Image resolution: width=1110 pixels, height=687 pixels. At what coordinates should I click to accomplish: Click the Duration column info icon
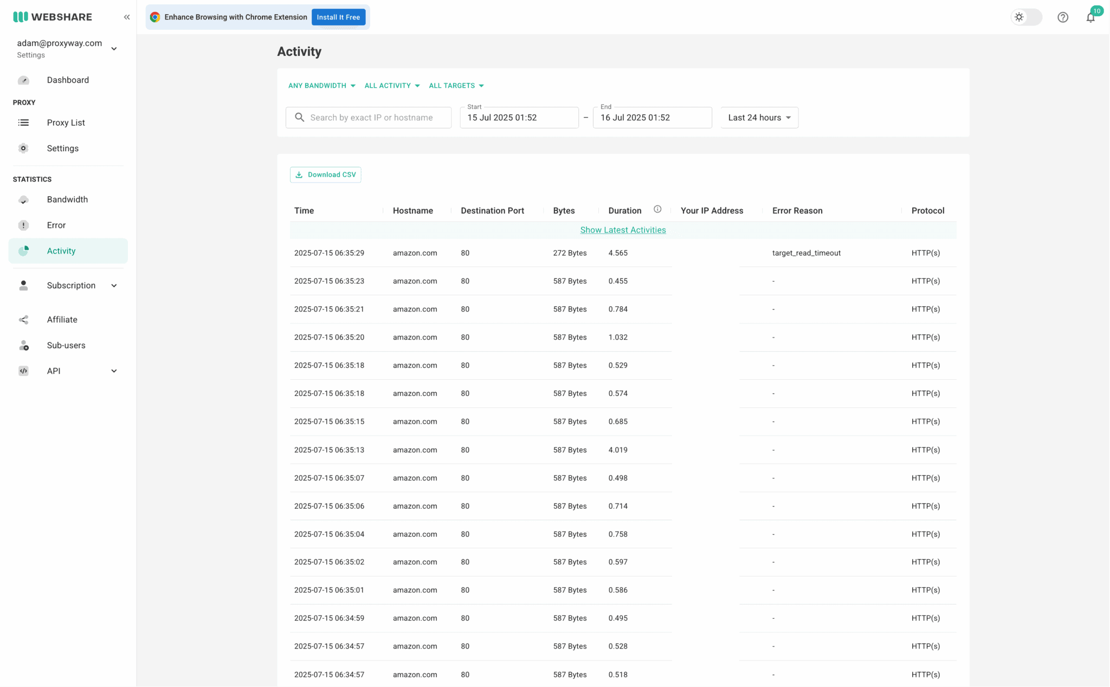pos(657,209)
